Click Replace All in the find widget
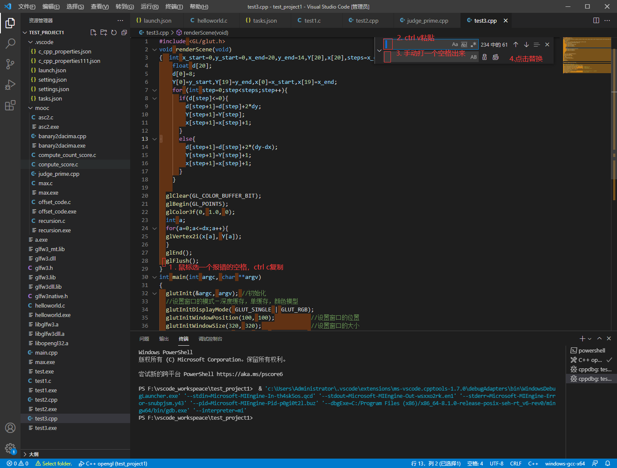 (495, 56)
